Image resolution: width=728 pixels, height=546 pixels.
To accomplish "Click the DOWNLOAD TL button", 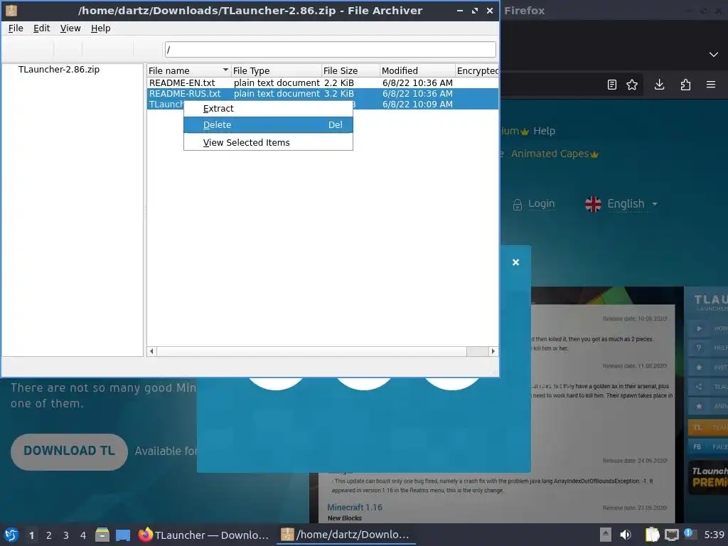I will pyautogui.click(x=69, y=451).
